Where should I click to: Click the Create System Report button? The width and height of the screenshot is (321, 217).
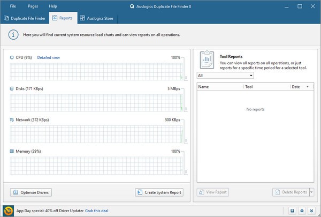pyautogui.click(x=159, y=192)
